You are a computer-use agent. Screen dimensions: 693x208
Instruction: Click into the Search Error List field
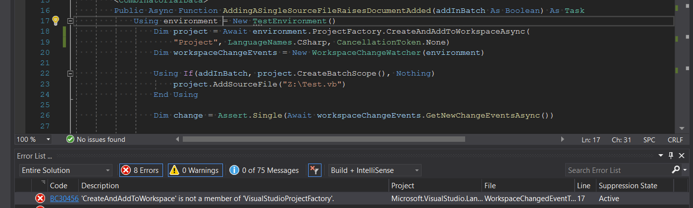(x=617, y=170)
